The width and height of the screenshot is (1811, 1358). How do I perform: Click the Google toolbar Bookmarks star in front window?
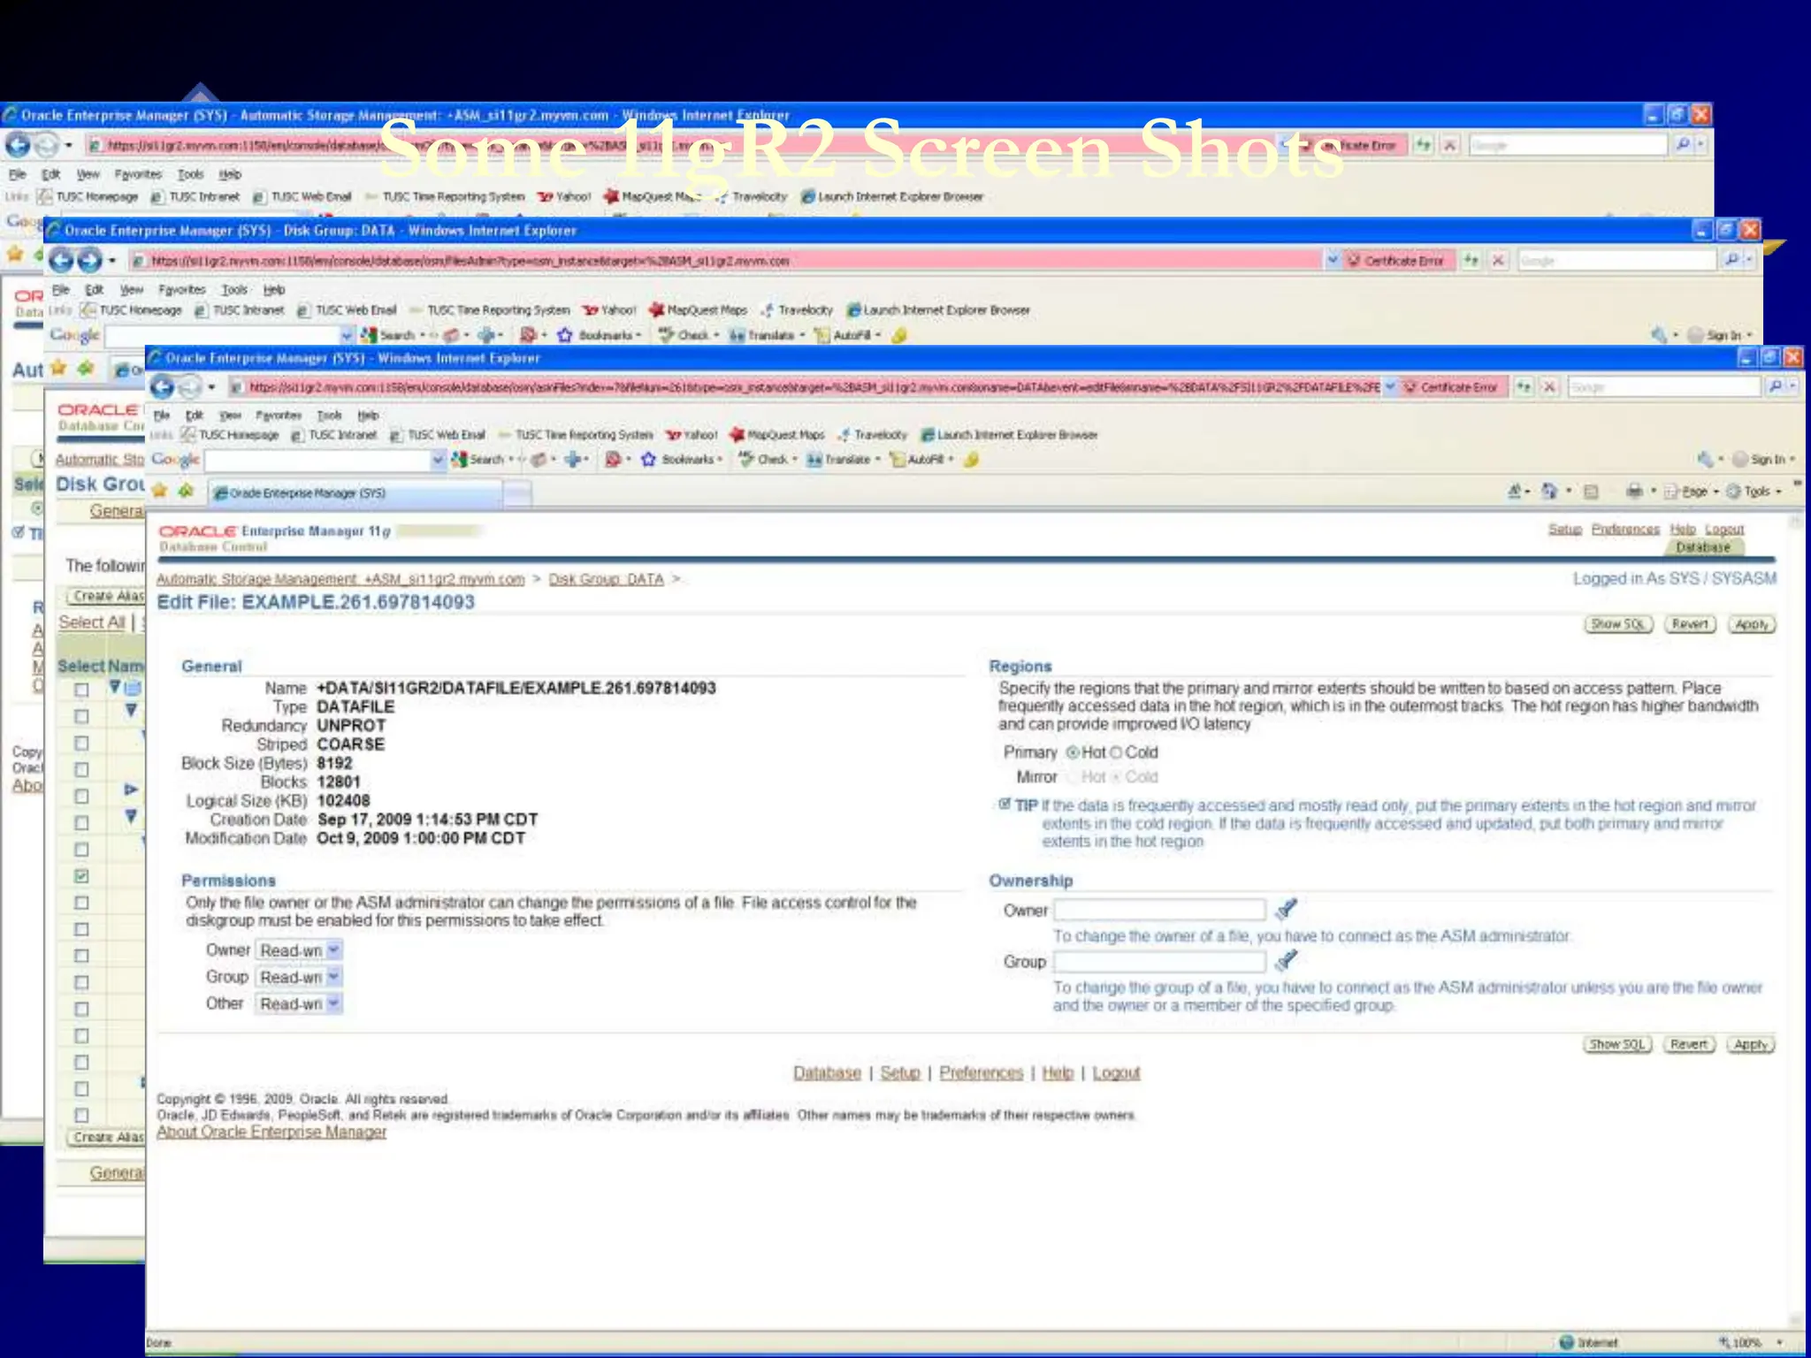(x=648, y=460)
